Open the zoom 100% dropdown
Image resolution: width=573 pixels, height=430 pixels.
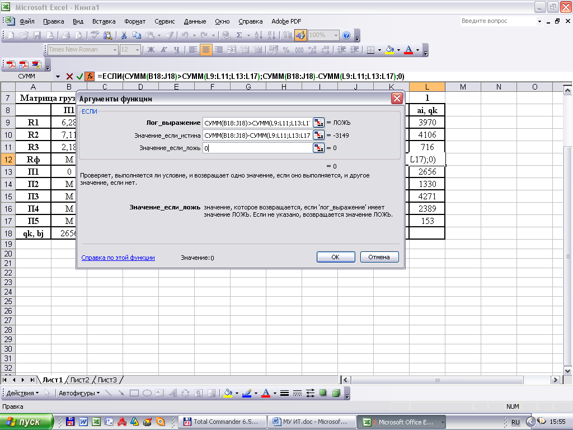point(336,35)
